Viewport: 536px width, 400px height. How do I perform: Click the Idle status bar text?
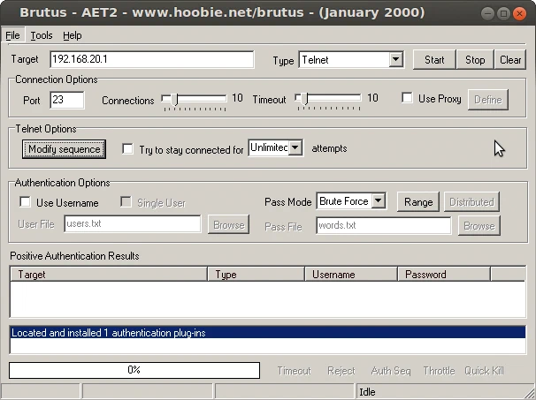point(367,392)
